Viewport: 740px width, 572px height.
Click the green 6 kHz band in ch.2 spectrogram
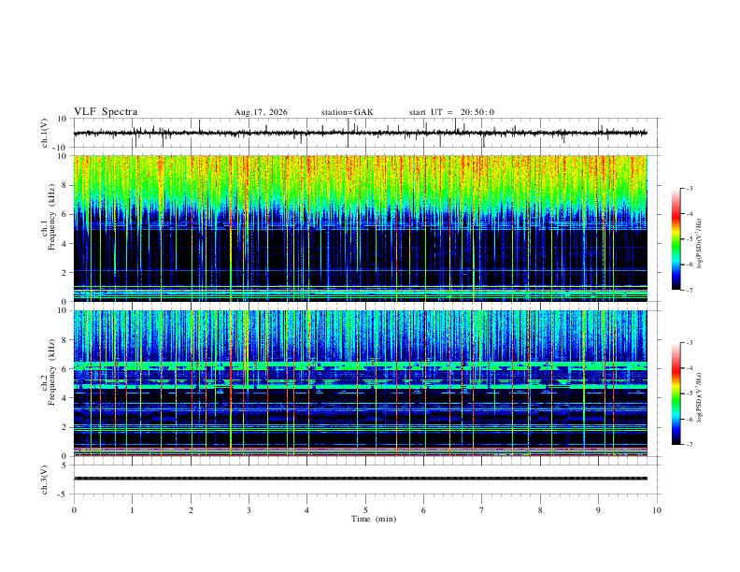pos(360,365)
